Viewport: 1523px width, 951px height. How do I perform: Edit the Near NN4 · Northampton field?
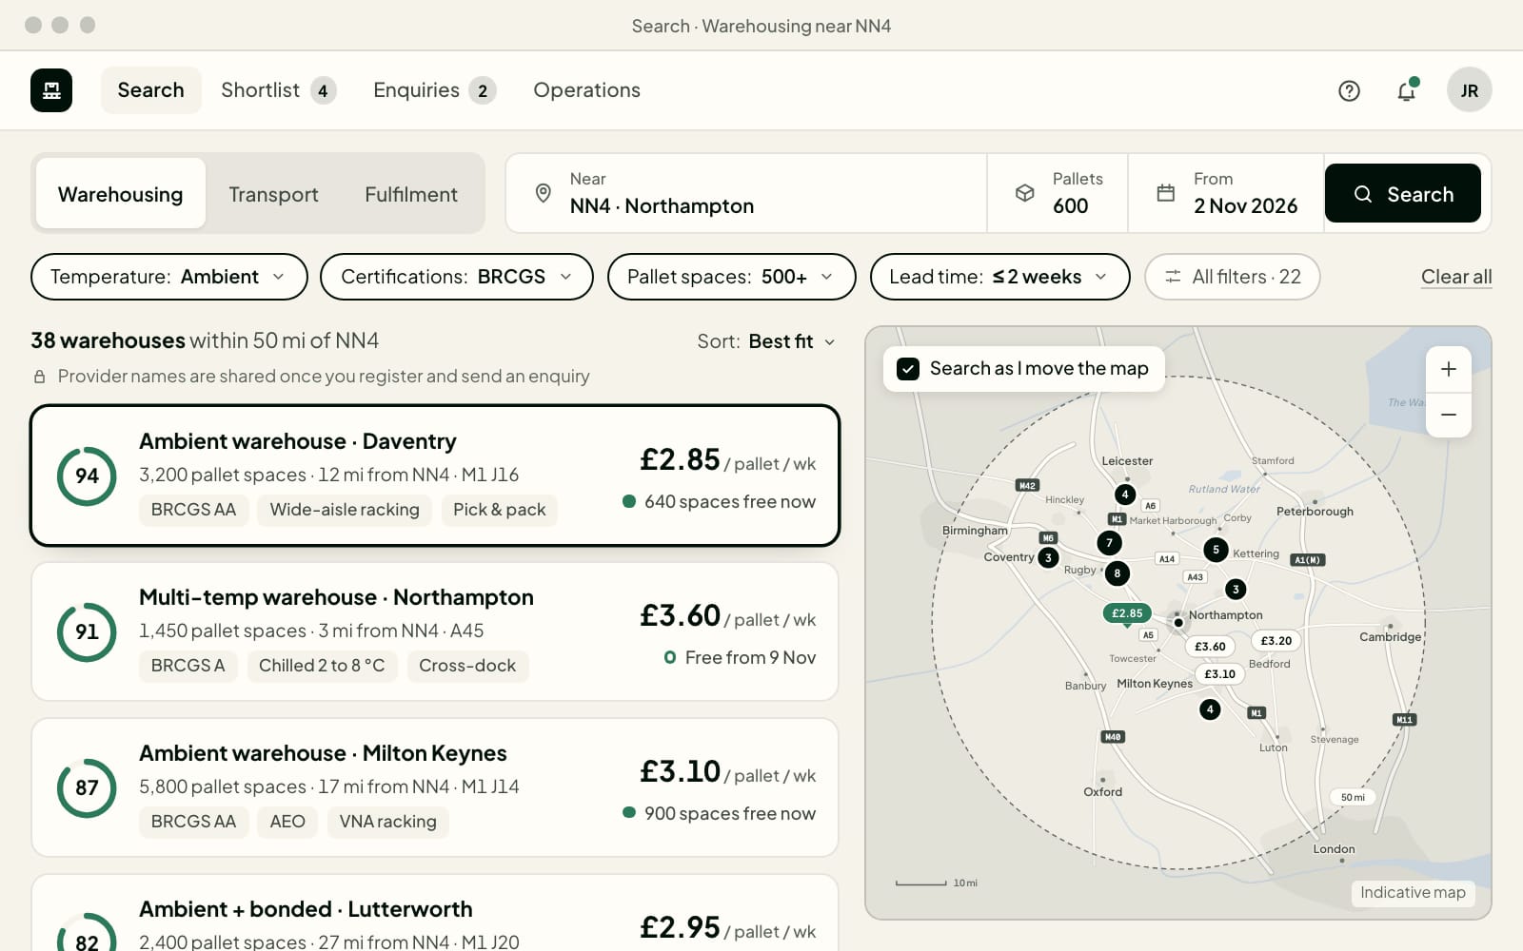pyautogui.click(x=746, y=193)
